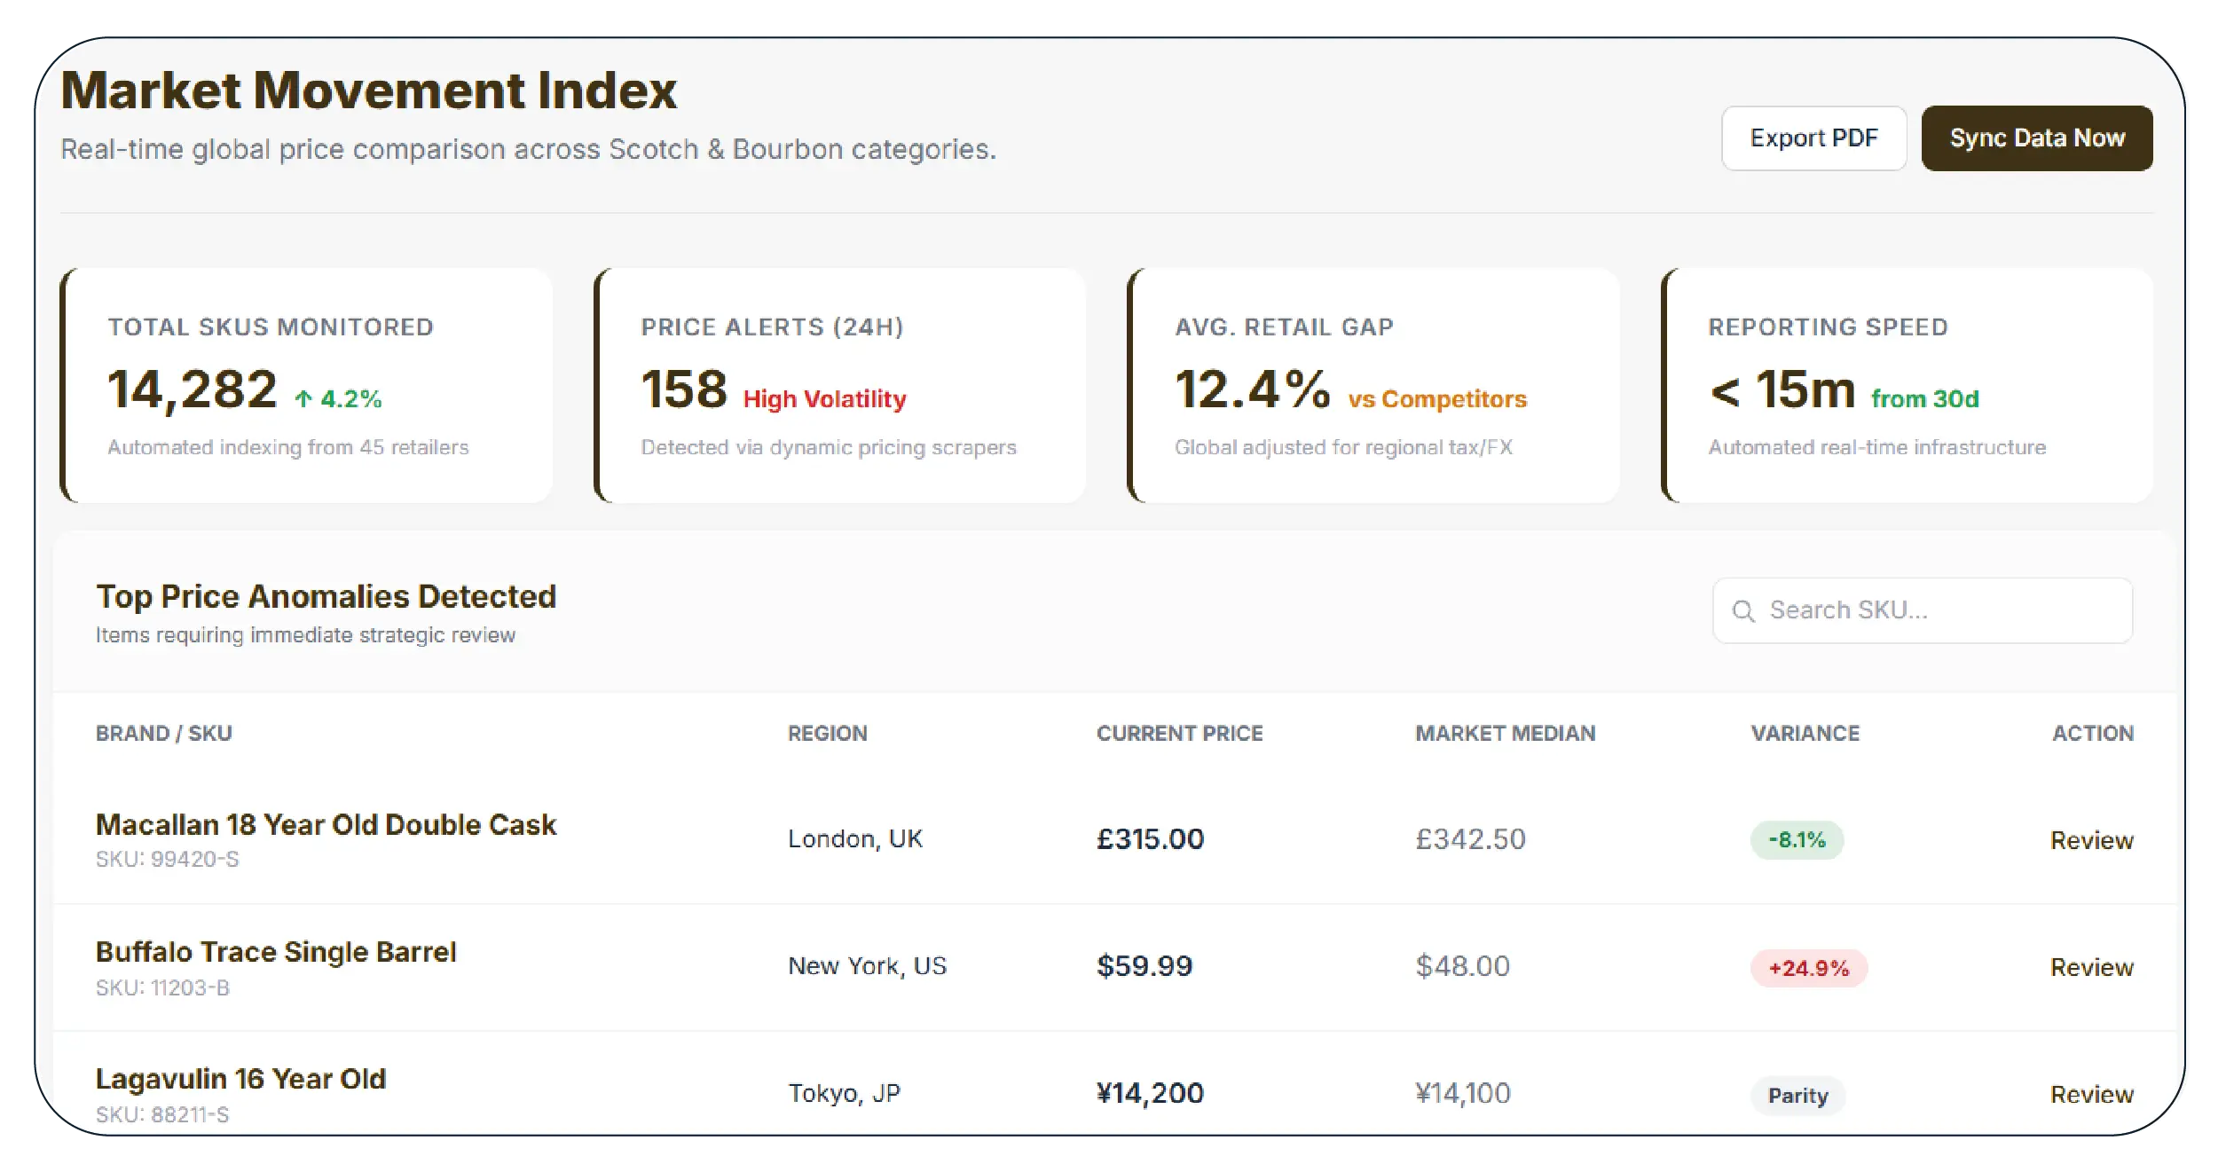This screenshot has width=2226, height=1172.
Task: Select the Total SKUs Monitored card
Action: click(307, 386)
